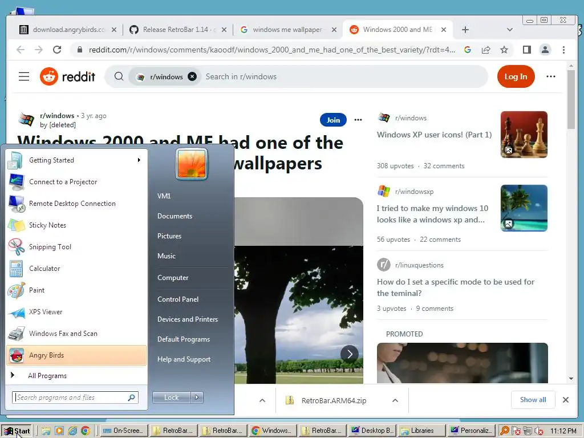This screenshot has width=584, height=438.
Task: Open Remote Desktop Connection
Action: (x=76, y=204)
